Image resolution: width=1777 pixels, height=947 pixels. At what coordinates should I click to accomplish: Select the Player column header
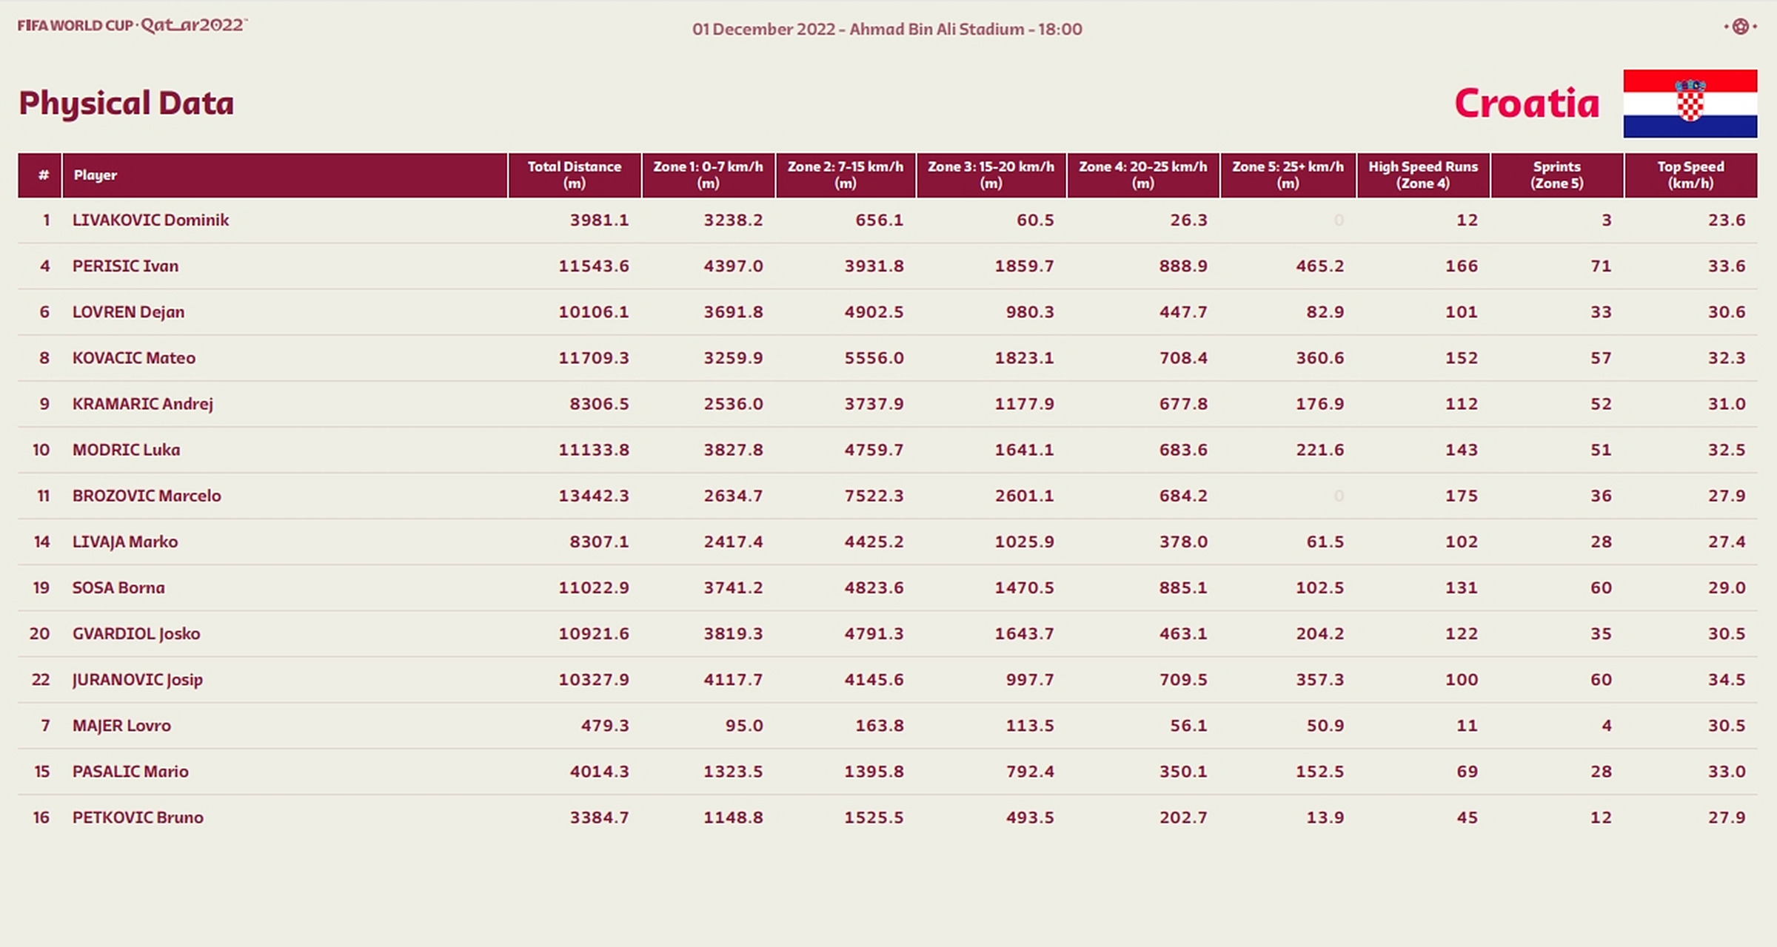pyautogui.click(x=96, y=175)
